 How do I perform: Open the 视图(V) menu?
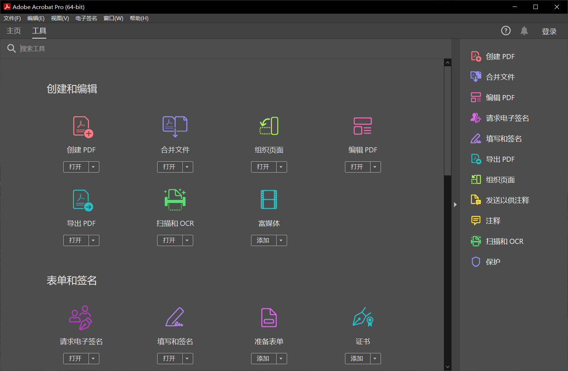60,18
